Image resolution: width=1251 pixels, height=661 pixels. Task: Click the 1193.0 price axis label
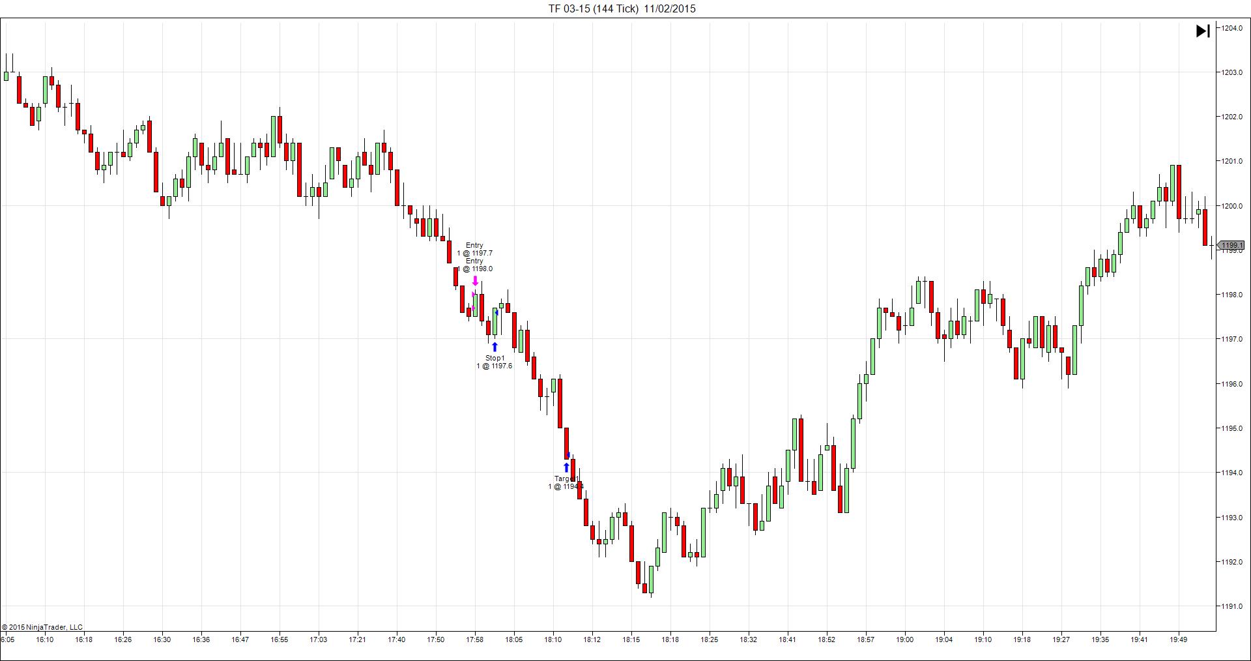1231,518
